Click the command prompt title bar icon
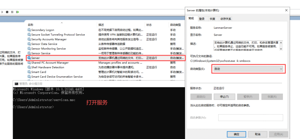 coord(16,83)
